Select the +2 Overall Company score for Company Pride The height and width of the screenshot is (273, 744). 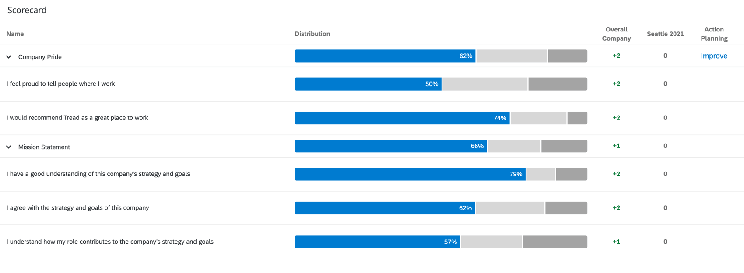pyautogui.click(x=616, y=56)
